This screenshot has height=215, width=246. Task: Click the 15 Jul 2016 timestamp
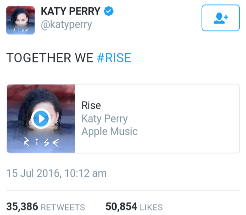(x=56, y=173)
